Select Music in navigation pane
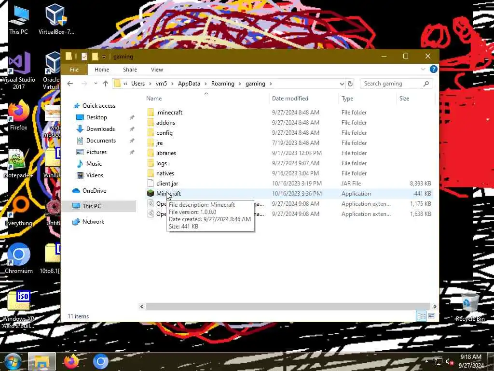This screenshot has height=371, width=494. [94, 164]
